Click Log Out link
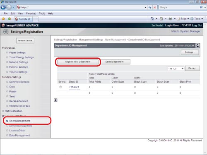This screenshot has width=207, height=155. pos(197,25)
